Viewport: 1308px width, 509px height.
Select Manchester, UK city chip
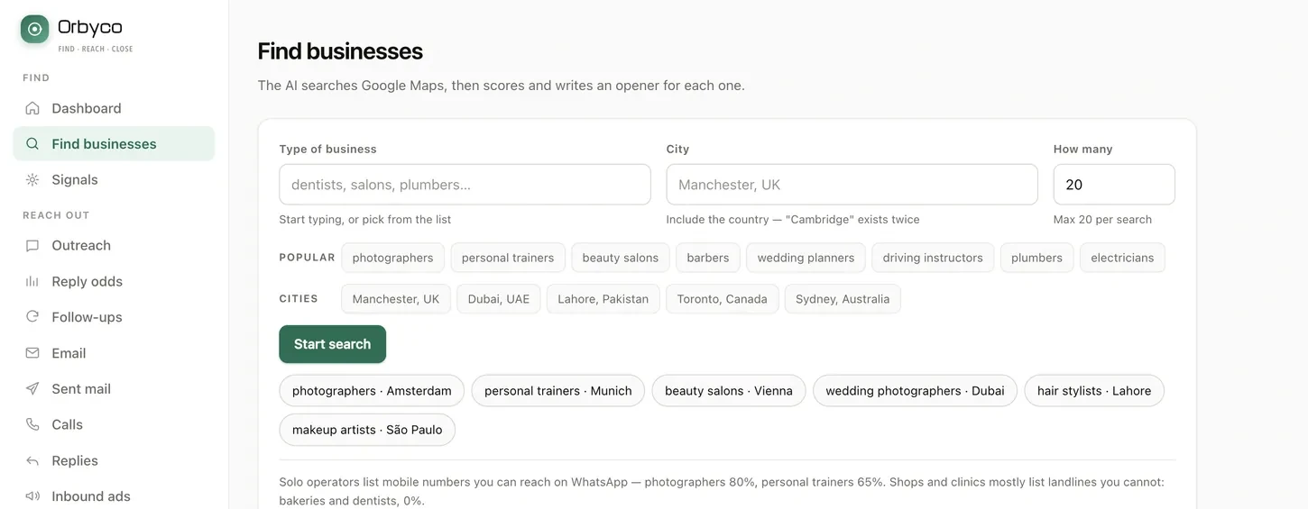[396, 299]
